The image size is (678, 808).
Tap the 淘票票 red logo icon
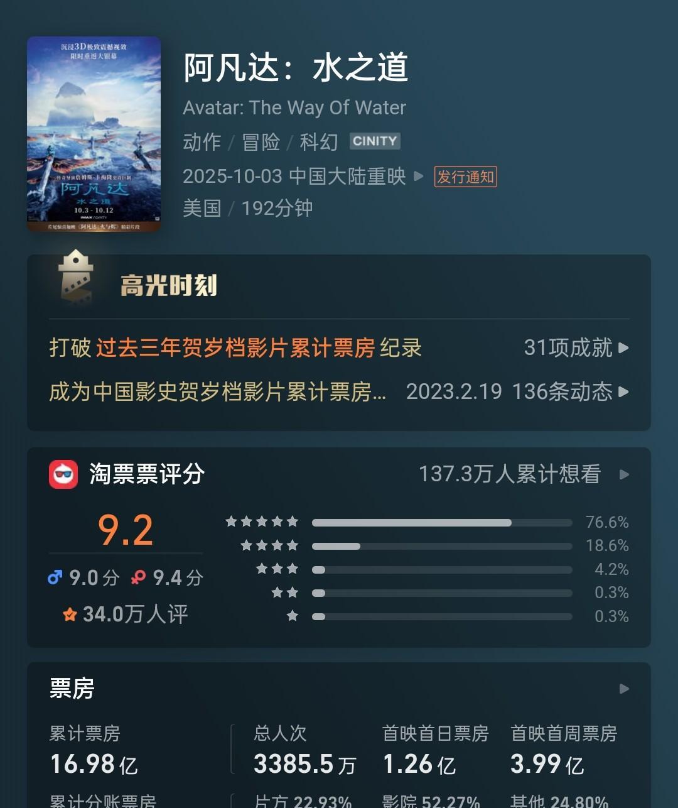coord(63,474)
